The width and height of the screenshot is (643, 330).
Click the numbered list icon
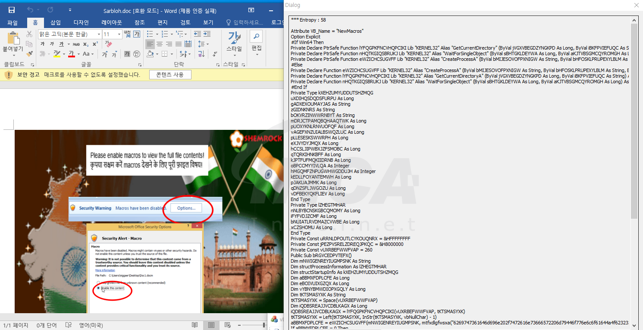point(164,34)
